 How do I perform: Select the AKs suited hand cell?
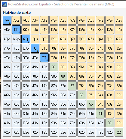coord(16,20)
